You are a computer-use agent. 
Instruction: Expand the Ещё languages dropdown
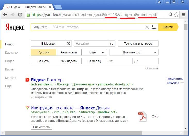[94, 52]
